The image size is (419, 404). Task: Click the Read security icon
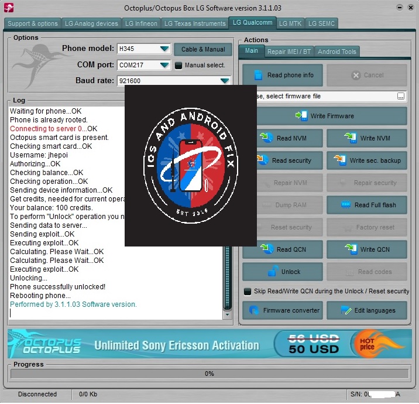point(263,160)
